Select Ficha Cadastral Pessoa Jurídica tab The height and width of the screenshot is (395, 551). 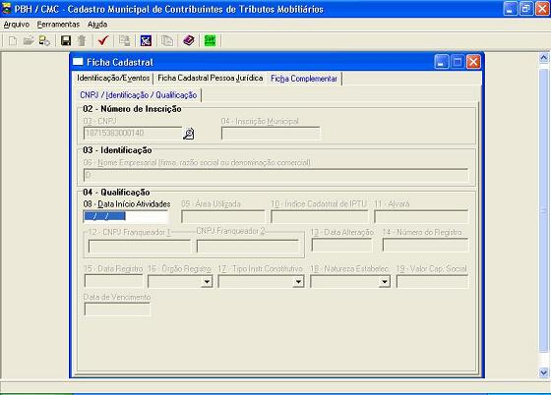tap(211, 78)
